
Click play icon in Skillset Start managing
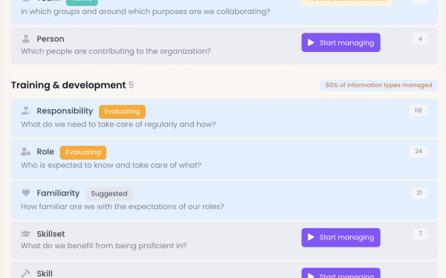(x=311, y=237)
